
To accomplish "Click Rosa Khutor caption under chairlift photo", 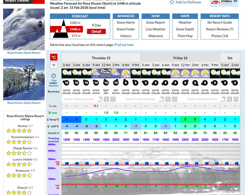I will click(x=24, y=103).
